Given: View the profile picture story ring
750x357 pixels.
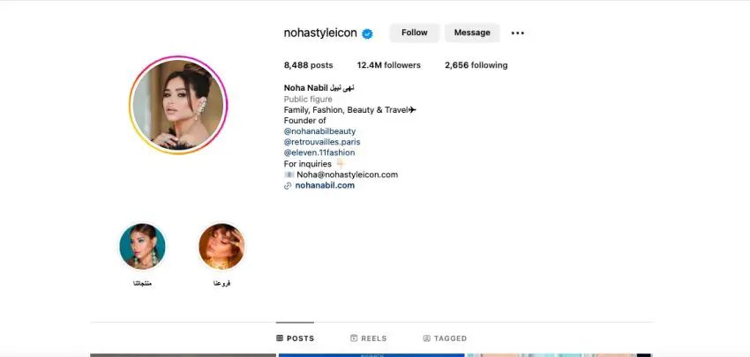Looking at the screenshot, I should [x=178, y=105].
